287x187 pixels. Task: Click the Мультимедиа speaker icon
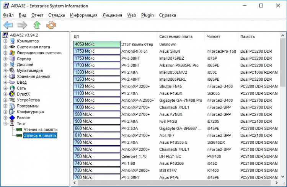(12, 70)
